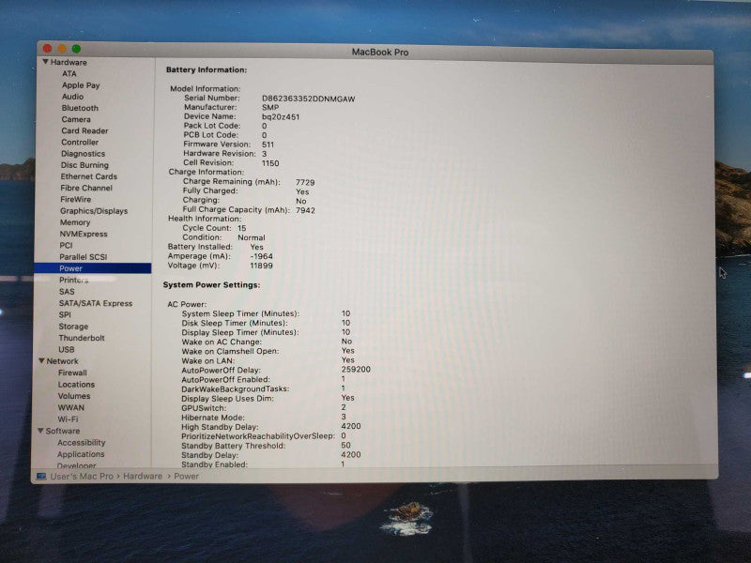Select Volumes under Network
This screenshot has width=751, height=563.
coord(74,396)
